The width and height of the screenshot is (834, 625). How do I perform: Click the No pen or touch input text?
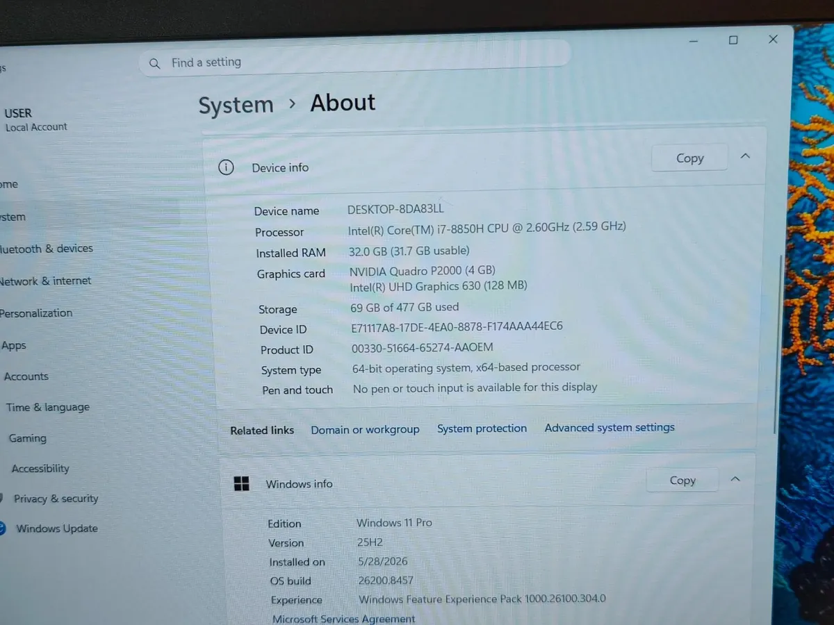coord(475,388)
